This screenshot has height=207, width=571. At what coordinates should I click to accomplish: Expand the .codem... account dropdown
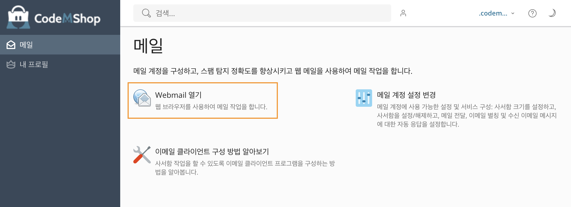click(x=493, y=13)
